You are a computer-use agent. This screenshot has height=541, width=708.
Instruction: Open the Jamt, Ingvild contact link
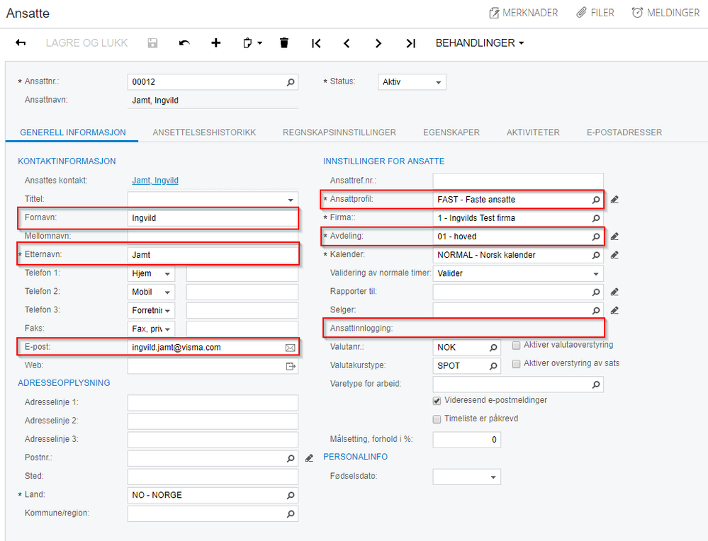(x=155, y=181)
